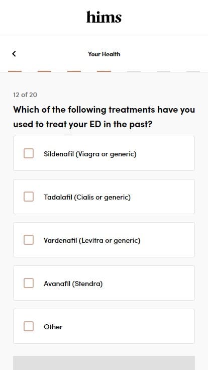This screenshot has height=370, width=208.
Task: Choose the Tadalafil option label text
Action: tap(87, 197)
